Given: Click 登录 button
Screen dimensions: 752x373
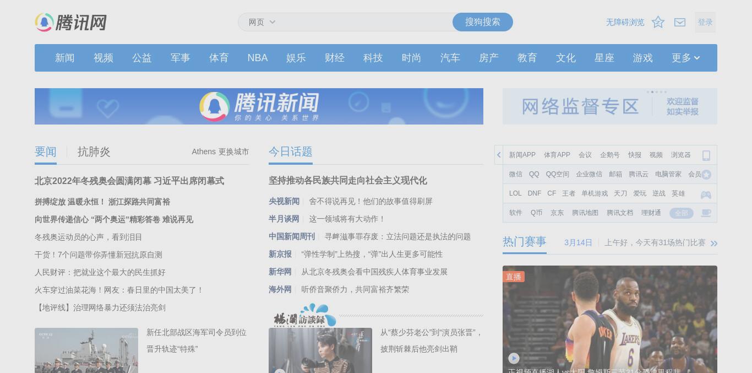Looking at the screenshot, I should point(705,22).
